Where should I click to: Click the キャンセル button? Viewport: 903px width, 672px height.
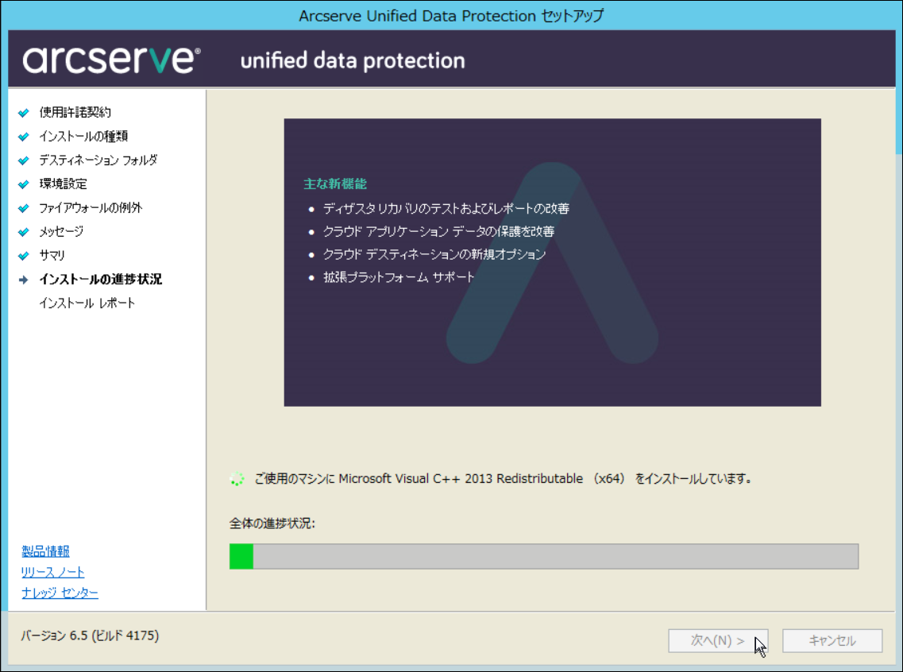(x=832, y=640)
